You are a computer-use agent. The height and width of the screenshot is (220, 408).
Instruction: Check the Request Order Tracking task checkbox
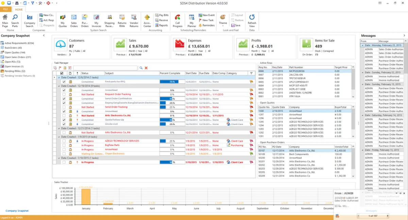[64, 94]
